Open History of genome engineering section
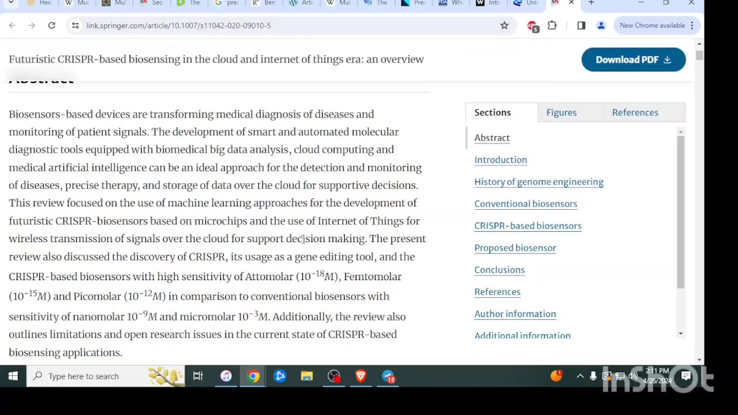 (x=539, y=182)
